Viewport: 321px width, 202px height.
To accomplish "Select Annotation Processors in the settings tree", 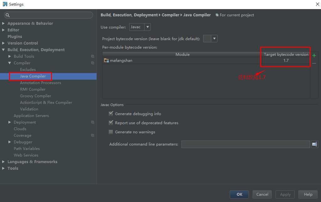I will 40,83.
